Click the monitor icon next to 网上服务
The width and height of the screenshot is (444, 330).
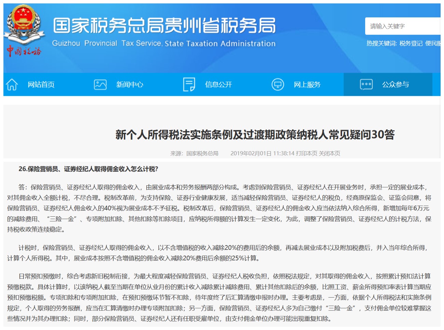click(277, 85)
